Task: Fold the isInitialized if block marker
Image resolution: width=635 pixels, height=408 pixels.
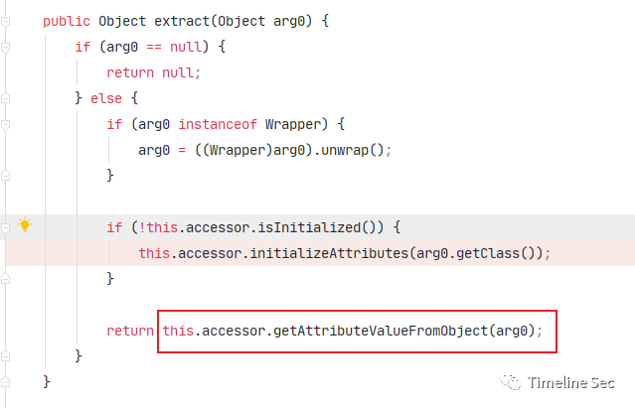Action: click(5, 228)
